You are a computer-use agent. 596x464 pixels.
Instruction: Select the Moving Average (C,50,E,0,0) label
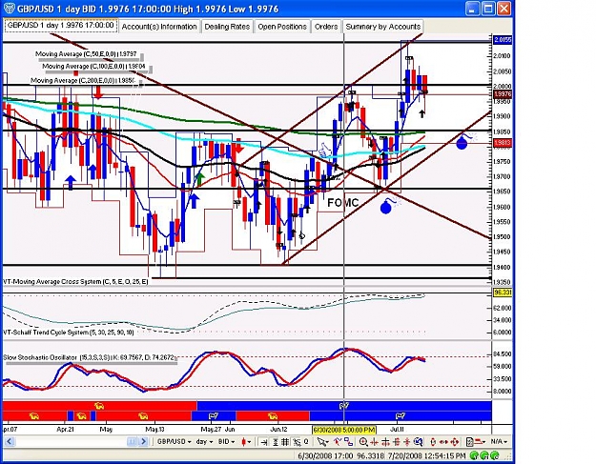[x=86, y=54]
